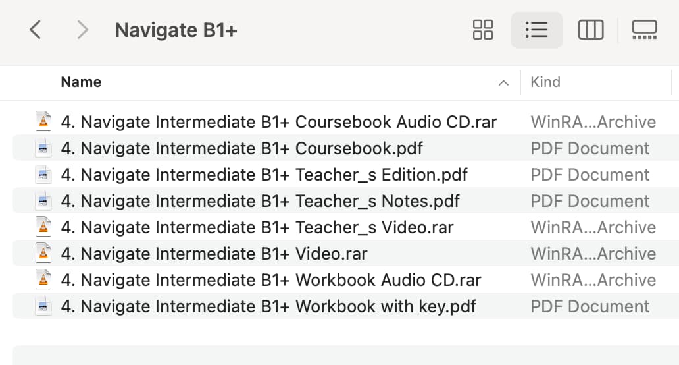Switch to column view

click(591, 30)
